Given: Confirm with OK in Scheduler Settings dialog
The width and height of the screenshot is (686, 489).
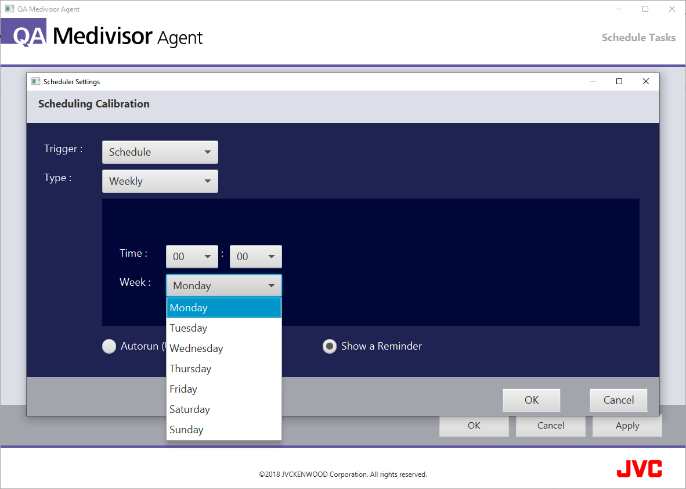Looking at the screenshot, I should point(532,400).
